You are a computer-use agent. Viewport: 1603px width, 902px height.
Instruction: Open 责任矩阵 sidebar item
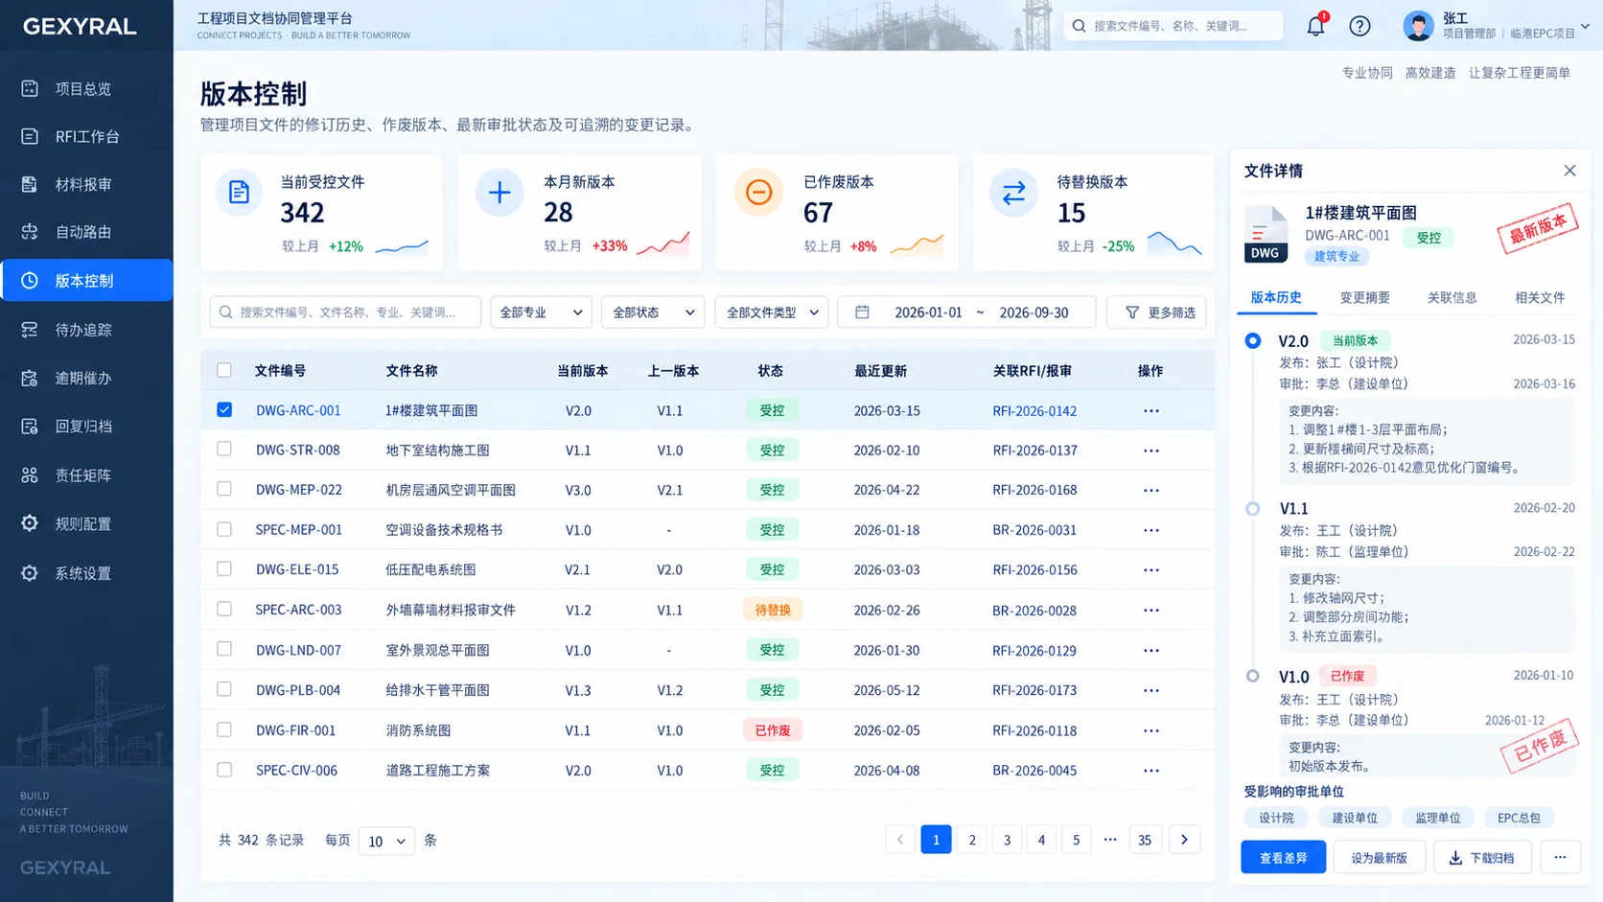(x=86, y=474)
